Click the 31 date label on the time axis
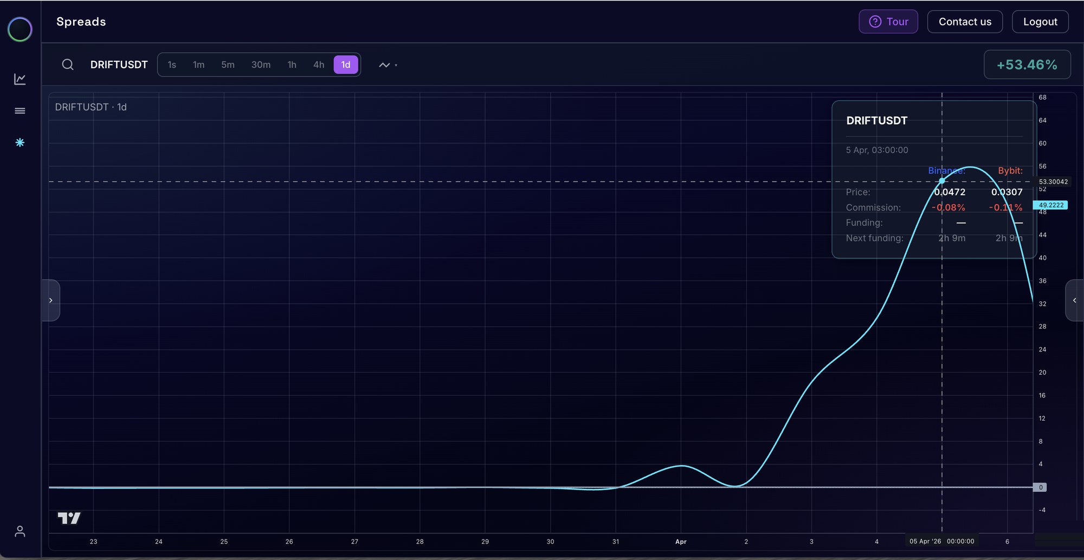Viewport: 1084px width, 560px height. tap(616, 542)
